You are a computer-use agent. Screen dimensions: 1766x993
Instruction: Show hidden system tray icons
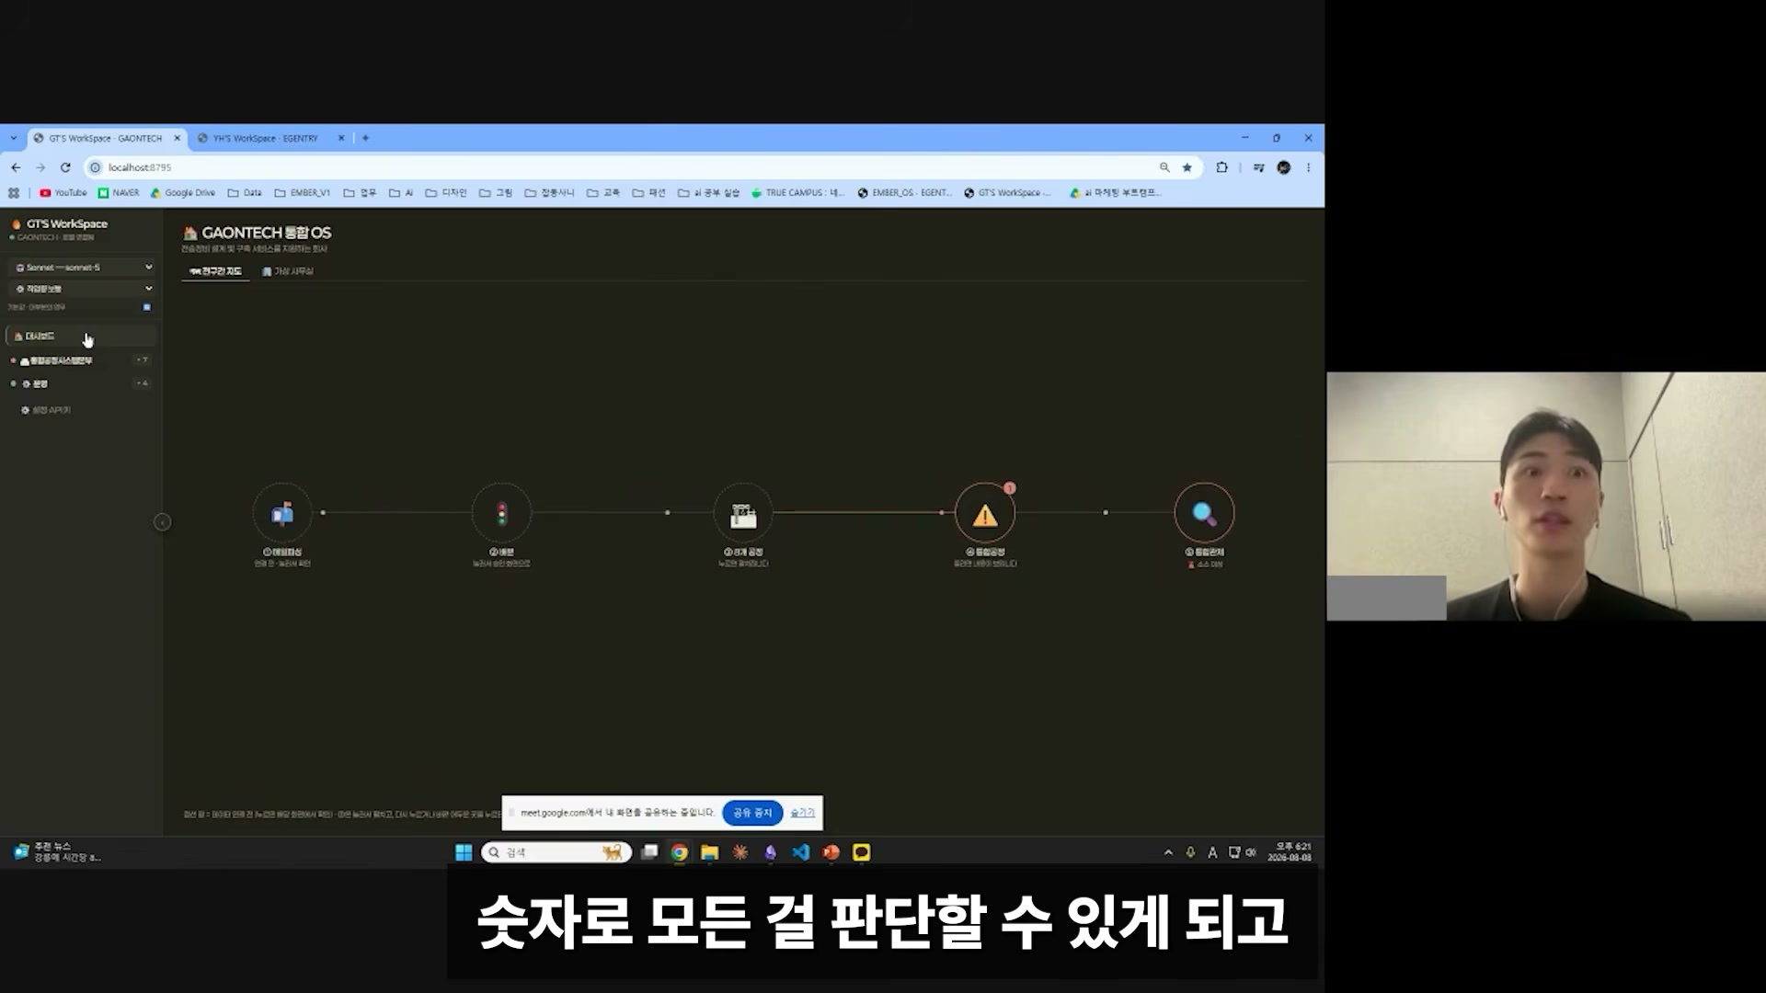tap(1168, 852)
